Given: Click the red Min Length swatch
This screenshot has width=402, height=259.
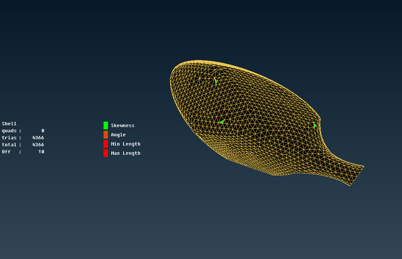Looking at the screenshot, I should tap(106, 144).
